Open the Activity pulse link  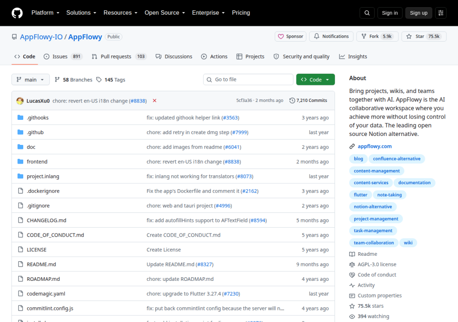[x=362, y=285]
